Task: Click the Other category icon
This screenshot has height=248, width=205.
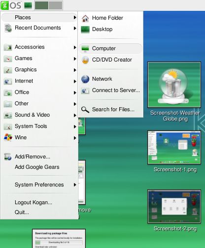Action: (8, 104)
